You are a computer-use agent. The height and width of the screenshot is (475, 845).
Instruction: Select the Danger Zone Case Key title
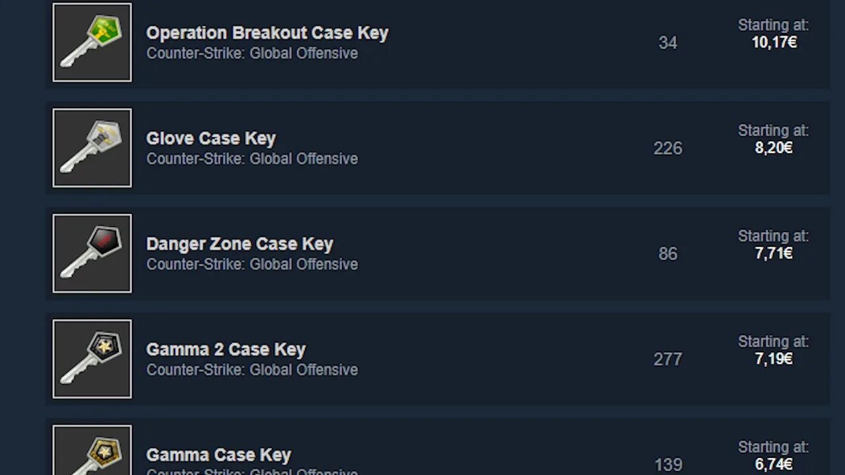[x=239, y=244]
